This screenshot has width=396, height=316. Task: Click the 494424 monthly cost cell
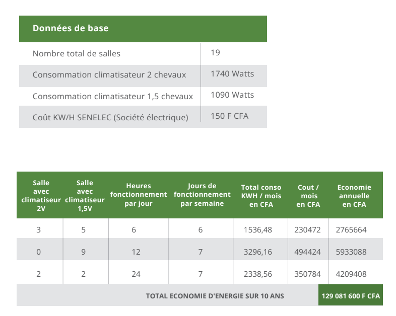point(307,252)
